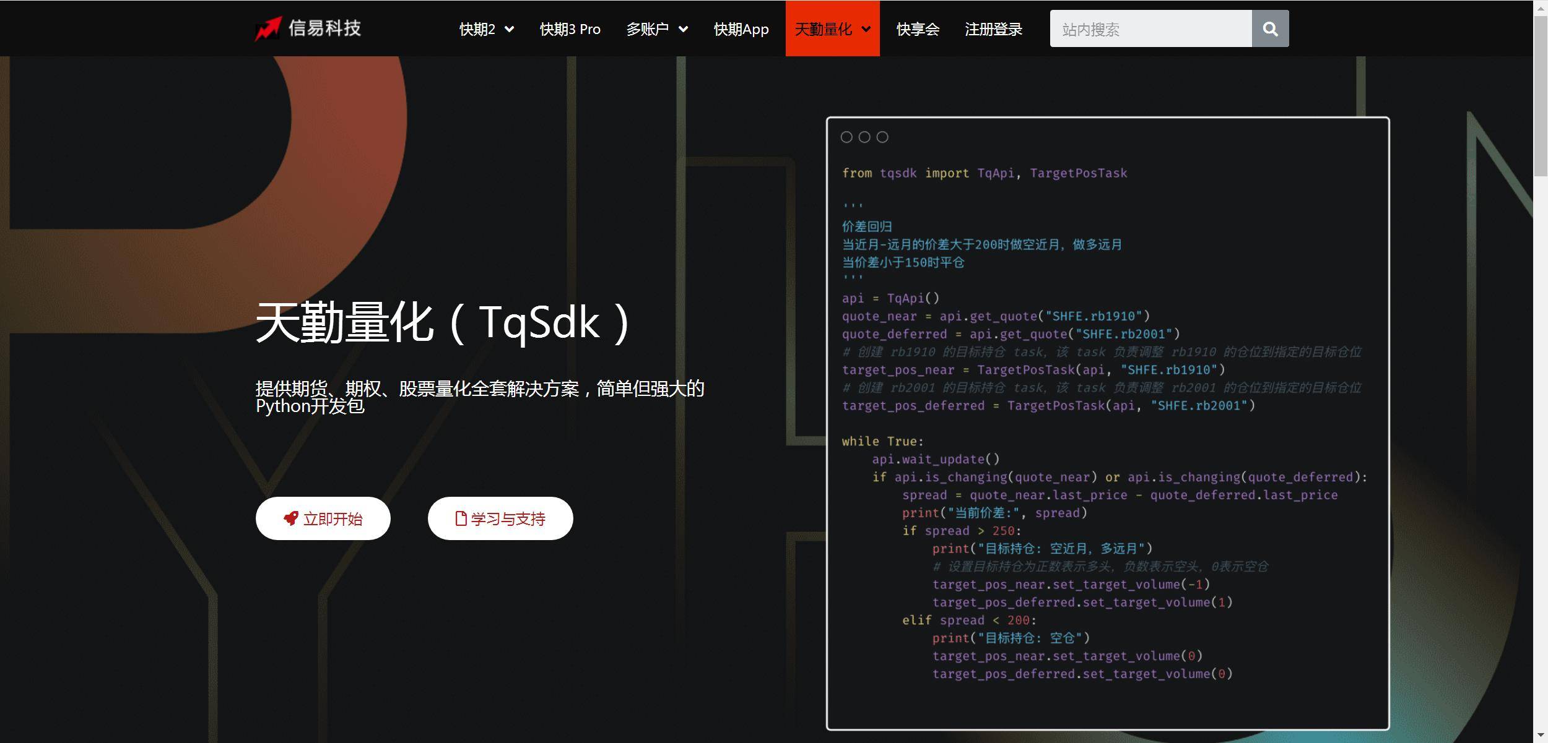Open the 快享会 page
Screen dimensions: 1548x743
tap(918, 29)
